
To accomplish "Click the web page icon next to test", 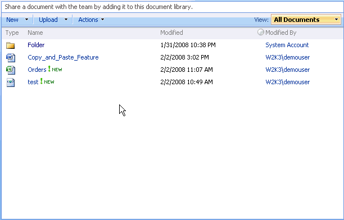I will [11, 82].
